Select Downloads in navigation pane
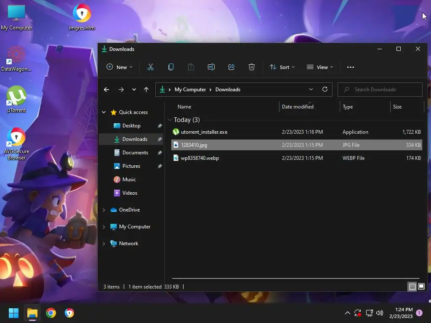The image size is (431, 323). (x=131, y=139)
